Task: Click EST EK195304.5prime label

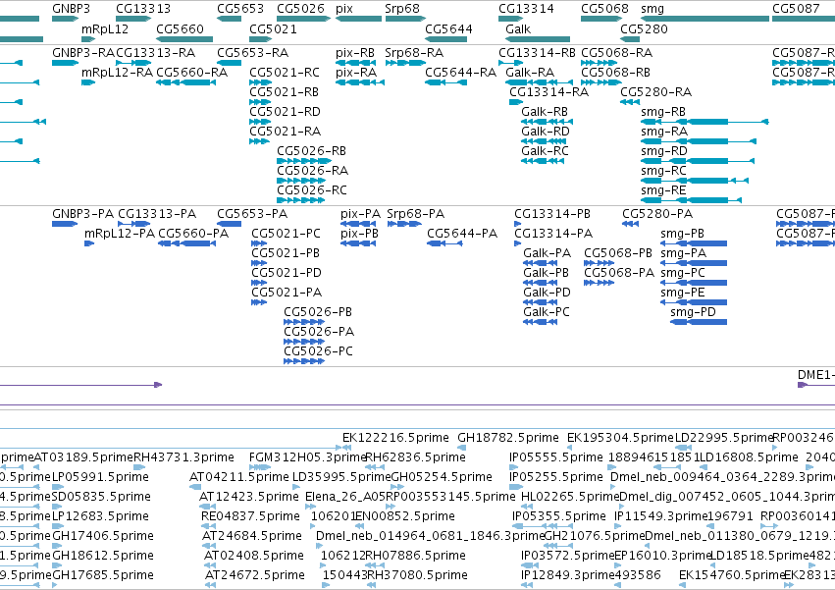Action: [620, 438]
